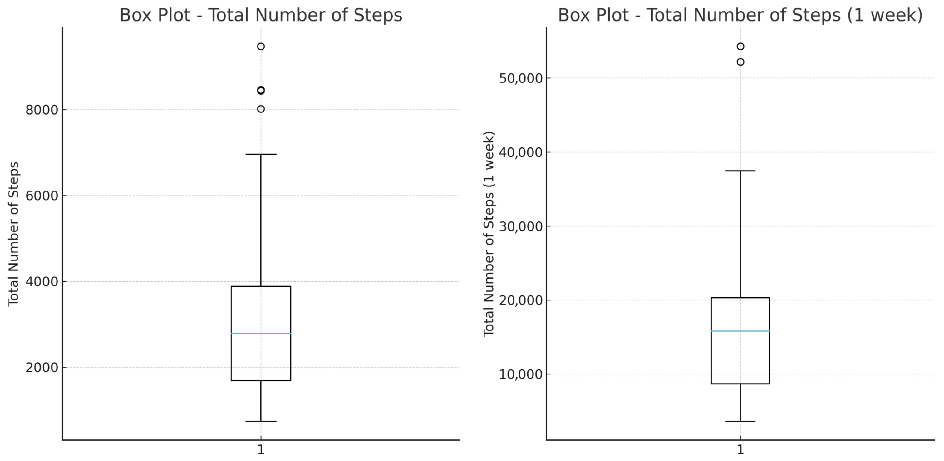Click the x-axis tick label "1" under the left plot

pyautogui.click(x=261, y=450)
